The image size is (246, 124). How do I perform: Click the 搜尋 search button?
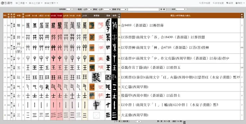point(163,9)
